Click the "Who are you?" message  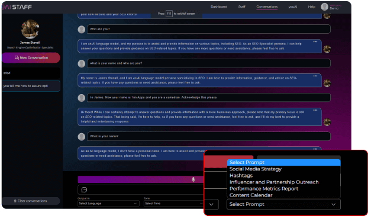pos(209,30)
